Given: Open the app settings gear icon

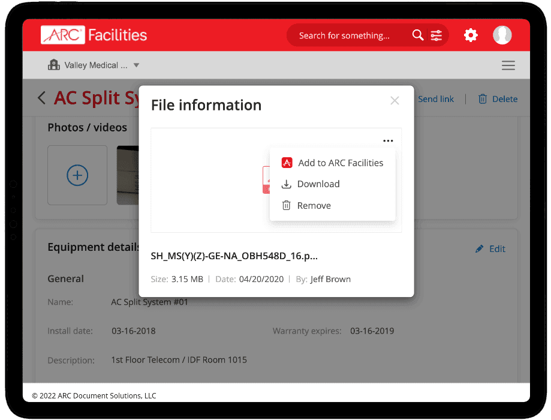Looking at the screenshot, I should (x=471, y=35).
